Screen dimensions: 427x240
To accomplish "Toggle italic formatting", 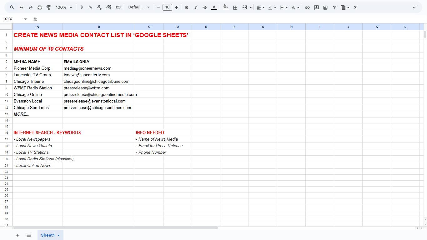I will click(196, 7).
